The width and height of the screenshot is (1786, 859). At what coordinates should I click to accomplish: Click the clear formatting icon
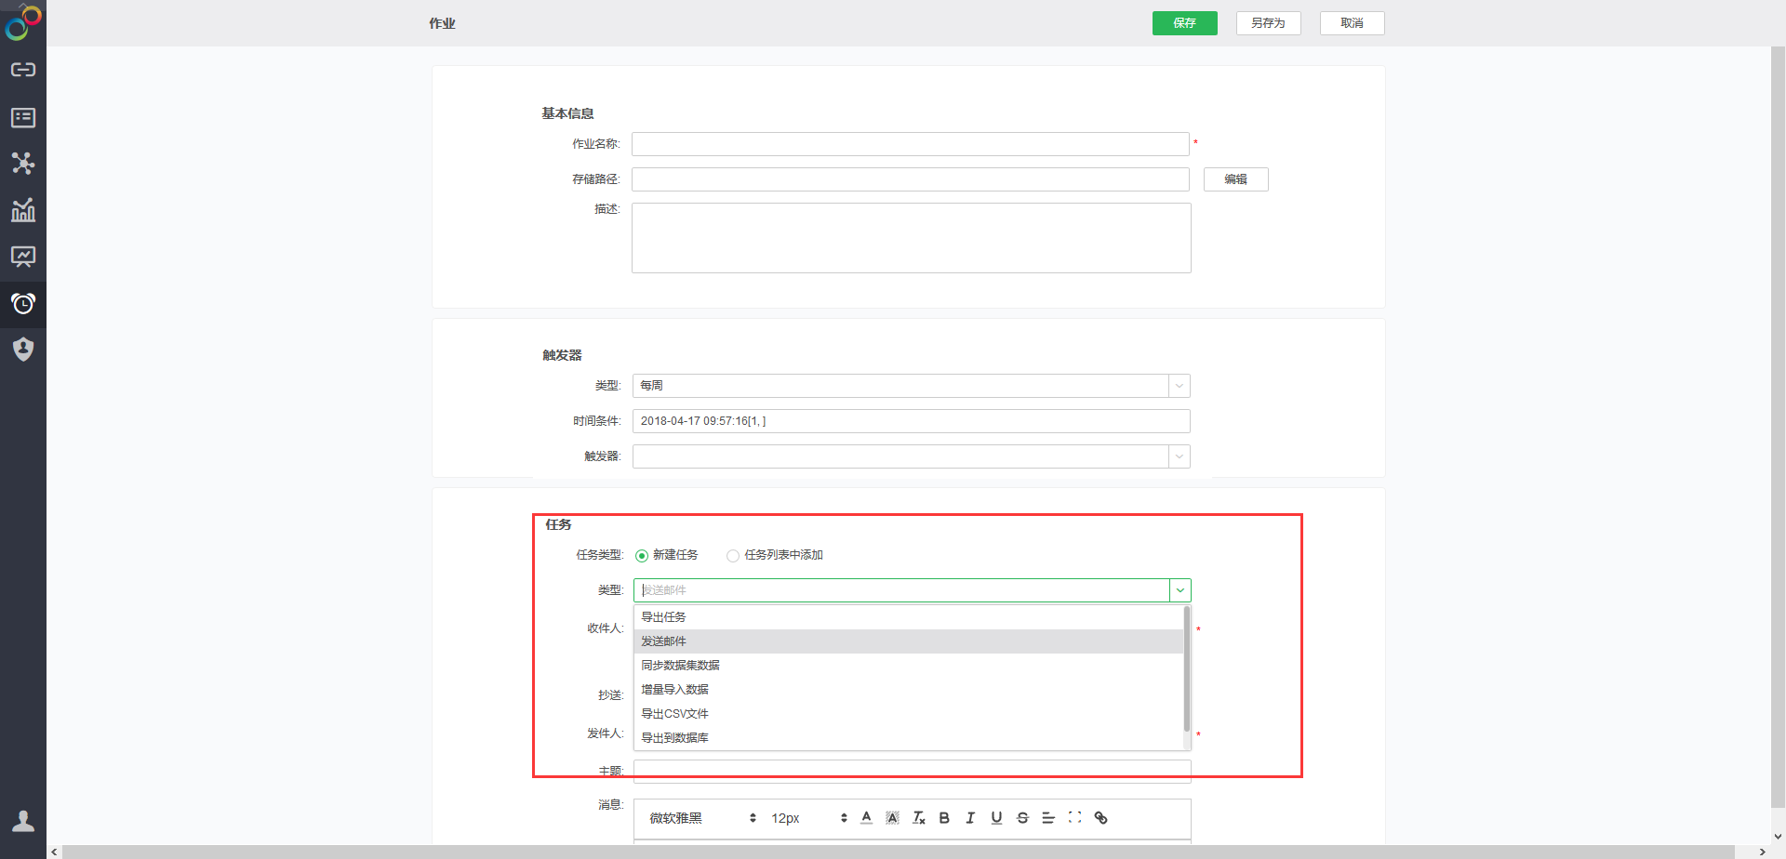[x=918, y=818]
